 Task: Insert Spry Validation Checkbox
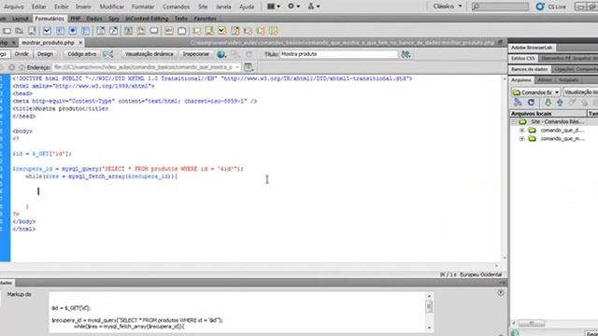pos(222,31)
